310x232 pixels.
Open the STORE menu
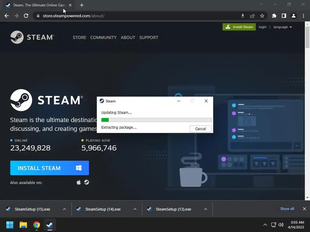pyautogui.click(x=79, y=37)
